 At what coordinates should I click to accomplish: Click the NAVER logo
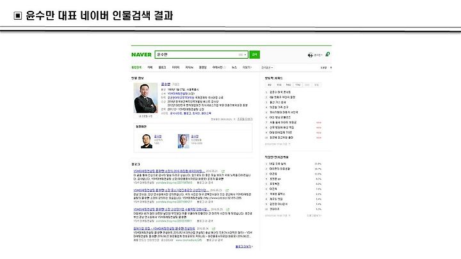pyautogui.click(x=142, y=54)
